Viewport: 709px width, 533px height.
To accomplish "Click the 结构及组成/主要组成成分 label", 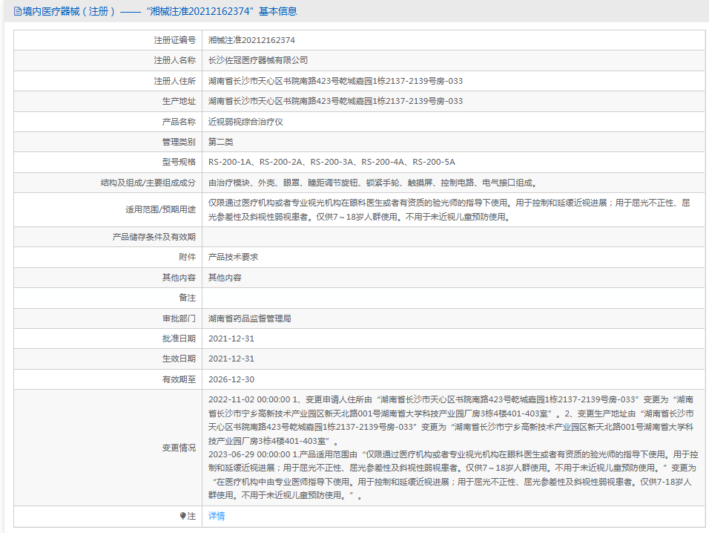I will (148, 183).
